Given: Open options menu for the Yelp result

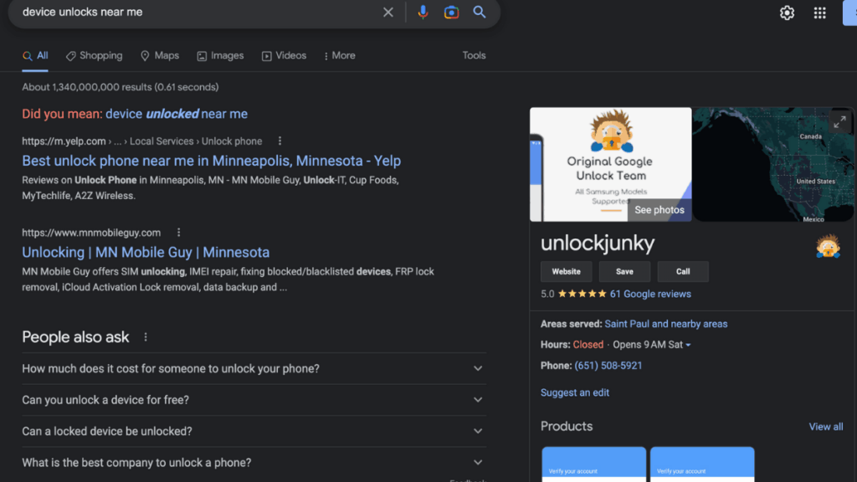Looking at the screenshot, I should pyautogui.click(x=280, y=141).
